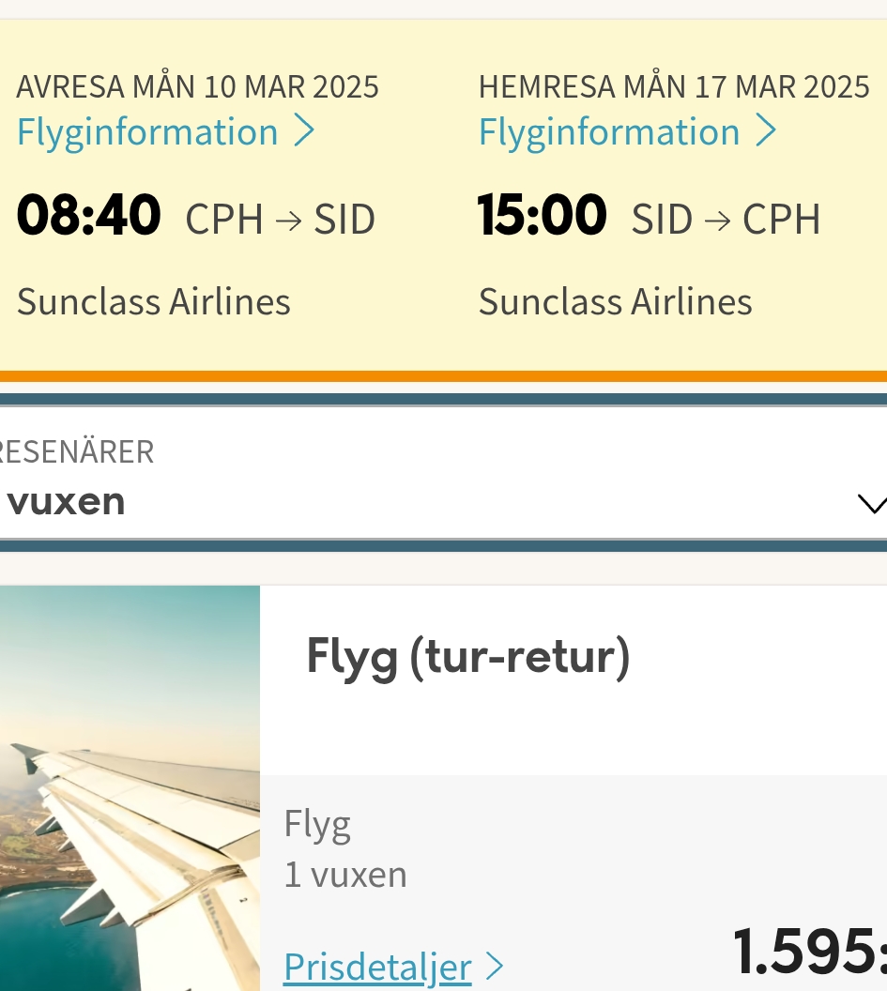Click the SID to CPH arrow icon

717,221
